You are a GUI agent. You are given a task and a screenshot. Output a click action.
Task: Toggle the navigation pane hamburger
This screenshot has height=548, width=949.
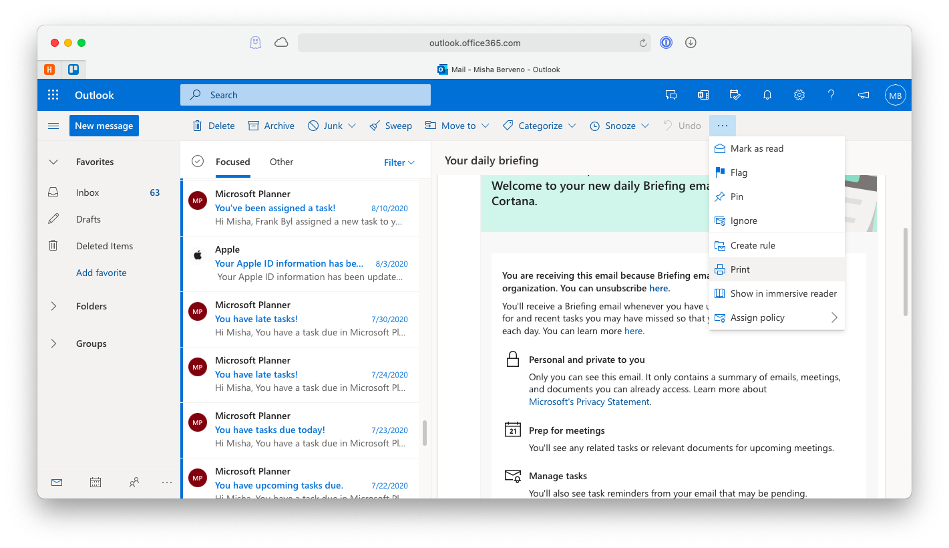tap(53, 126)
